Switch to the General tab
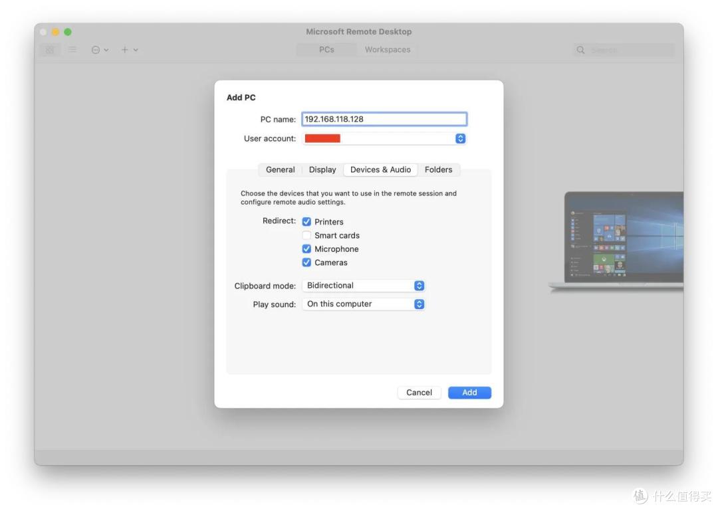 point(281,169)
